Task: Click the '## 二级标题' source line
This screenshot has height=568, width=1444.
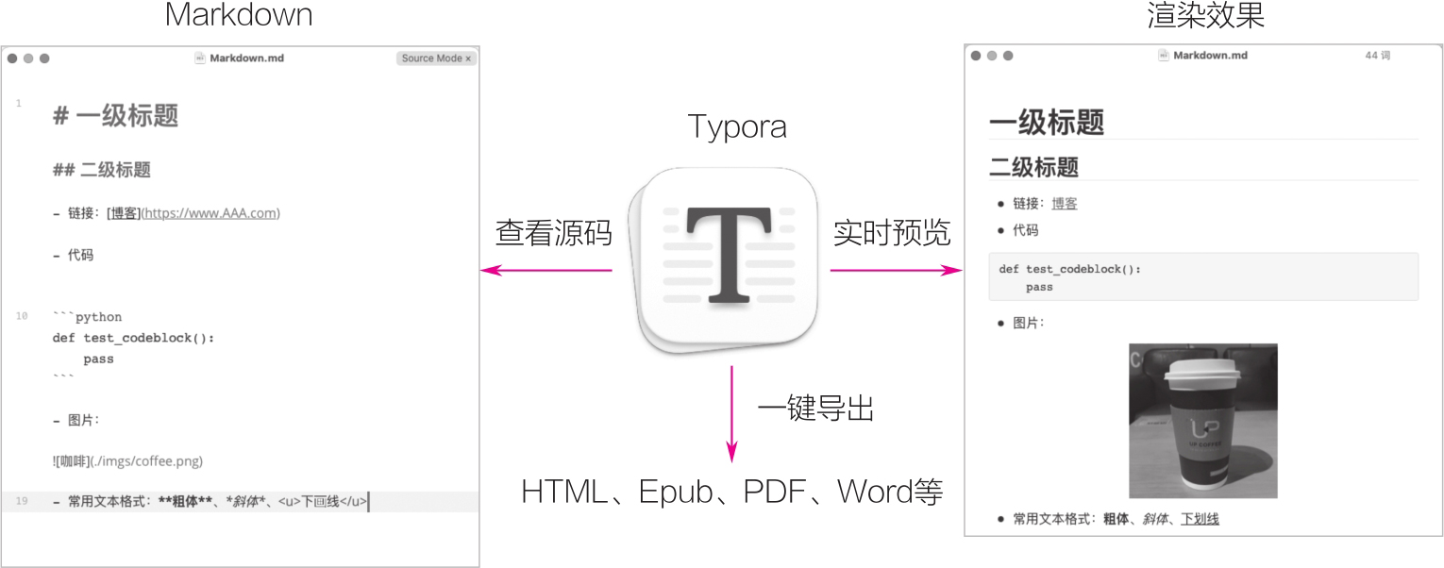Action: pyautogui.click(x=102, y=170)
